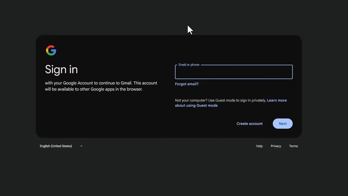Open the Forgot email link
This screenshot has height=196, width=348.
187,84
